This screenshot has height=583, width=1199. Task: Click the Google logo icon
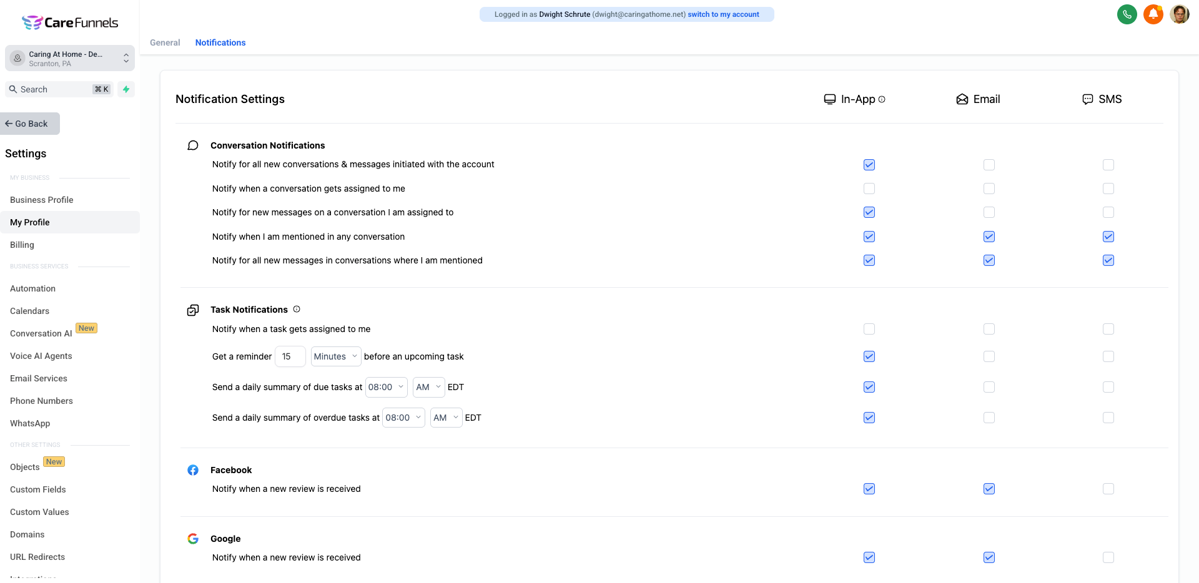pyautogui.click(x=193, y=539)
